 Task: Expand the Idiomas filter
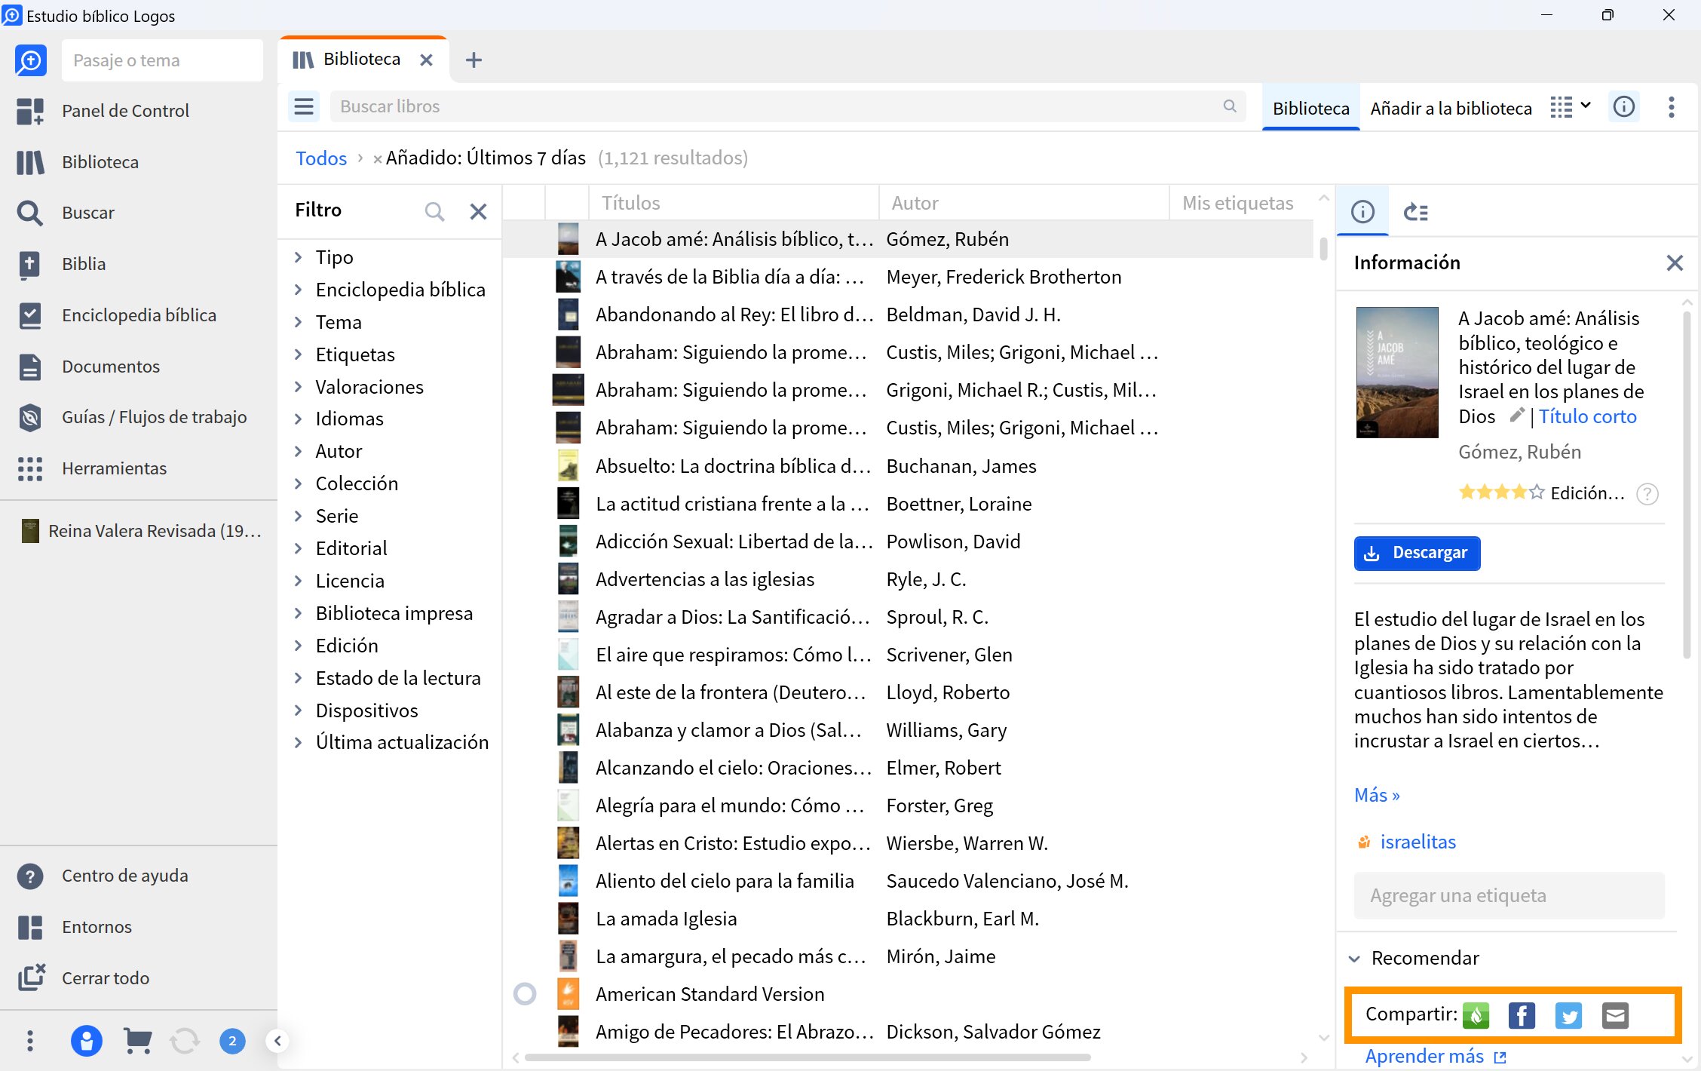coord(299,419)
